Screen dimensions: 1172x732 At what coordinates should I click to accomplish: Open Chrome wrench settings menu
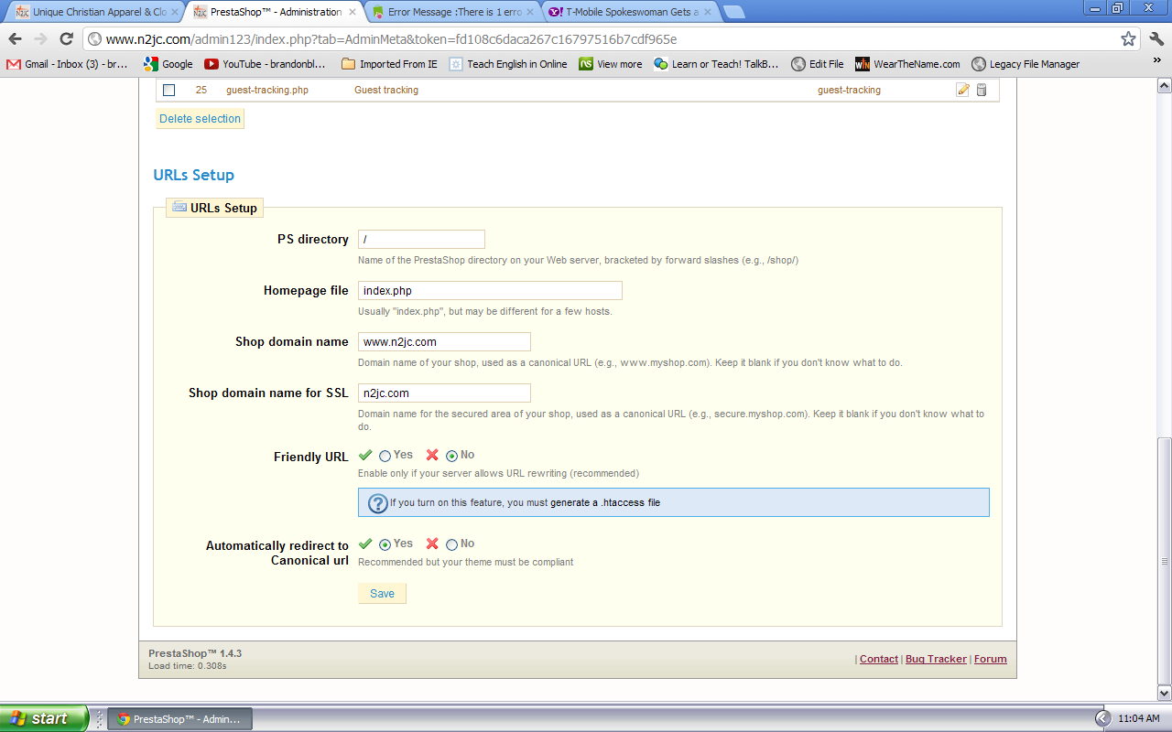pos(1156,38)
